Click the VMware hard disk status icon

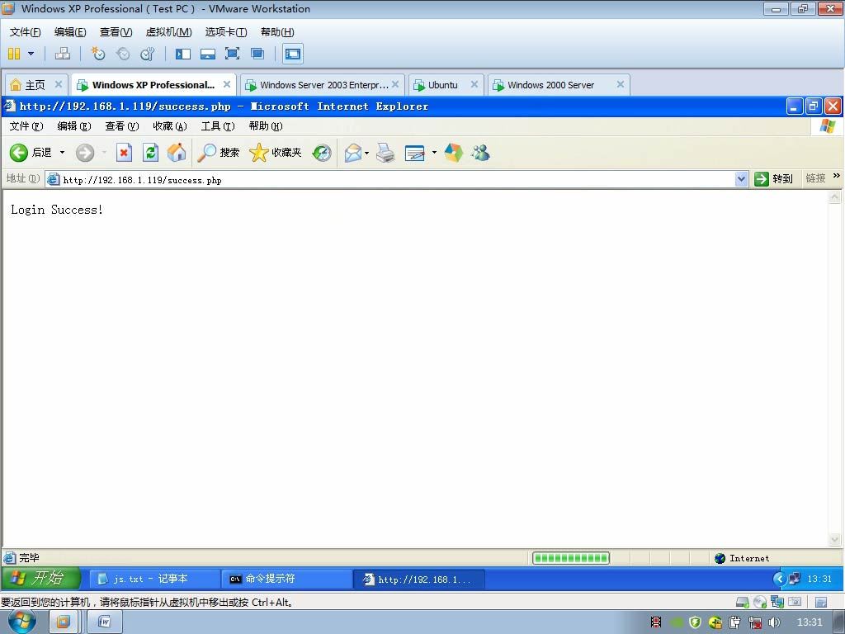click(742, 602)
